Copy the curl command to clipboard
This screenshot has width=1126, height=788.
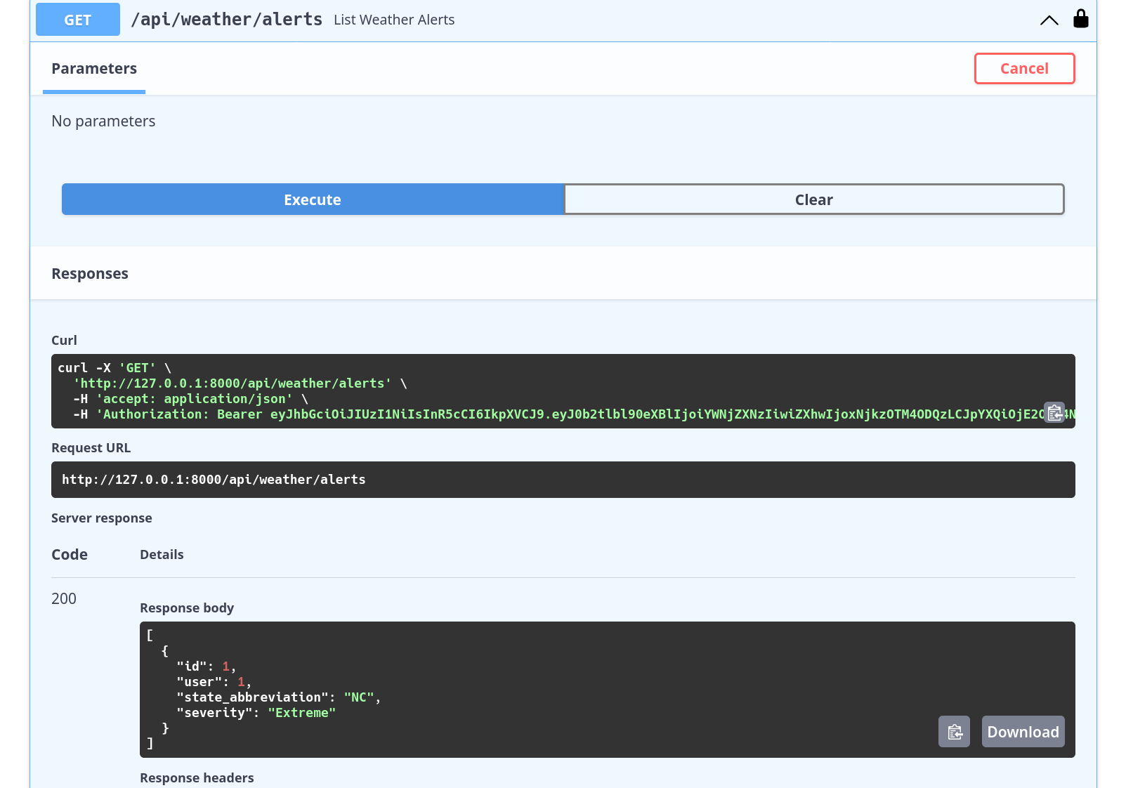point(1054,413)
